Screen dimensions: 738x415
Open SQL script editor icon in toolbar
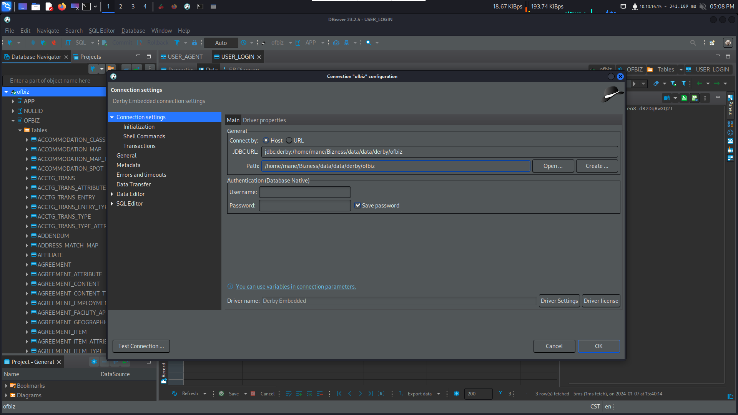68,43
